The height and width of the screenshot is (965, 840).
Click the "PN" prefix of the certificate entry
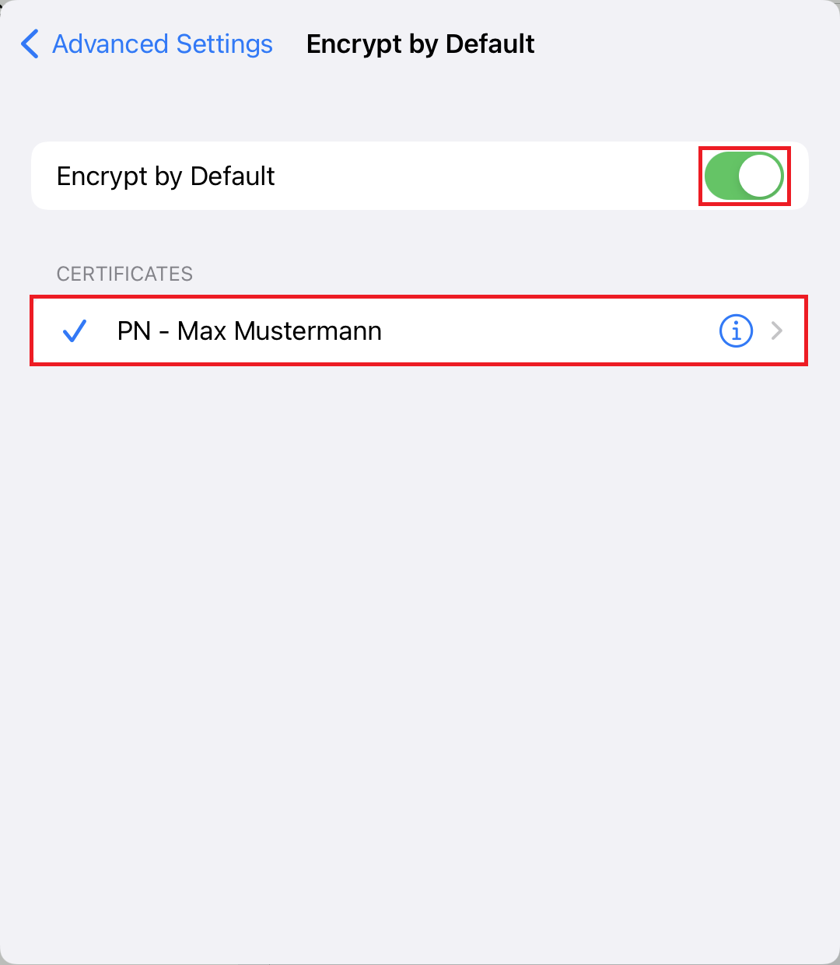(x=134, y=331)
